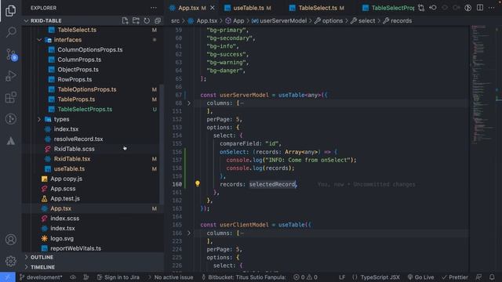Open the Explorer view in activity bar

pos(10,10)
